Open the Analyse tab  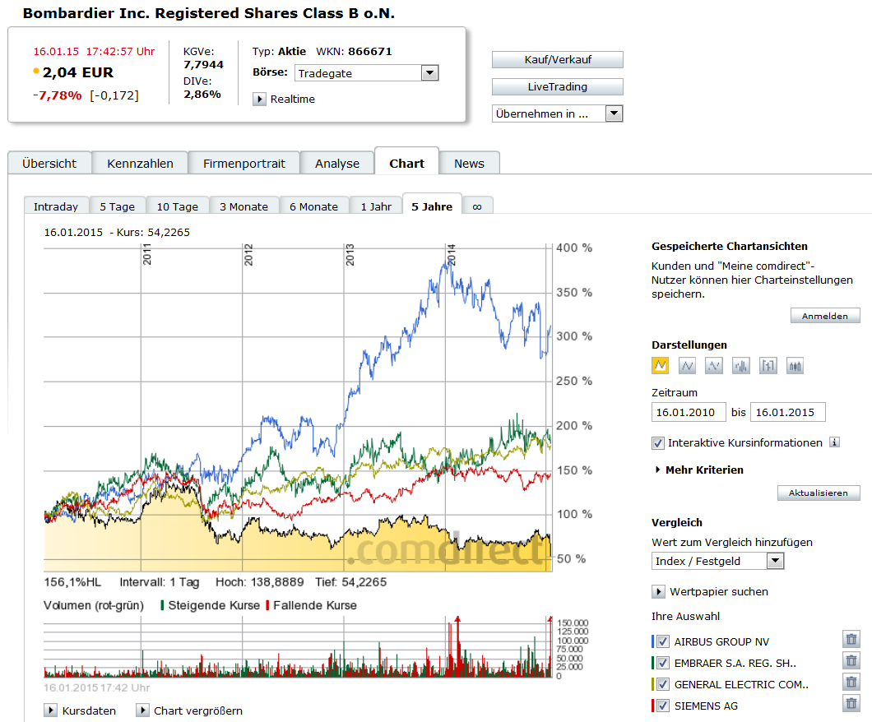(x=337, y=164)
